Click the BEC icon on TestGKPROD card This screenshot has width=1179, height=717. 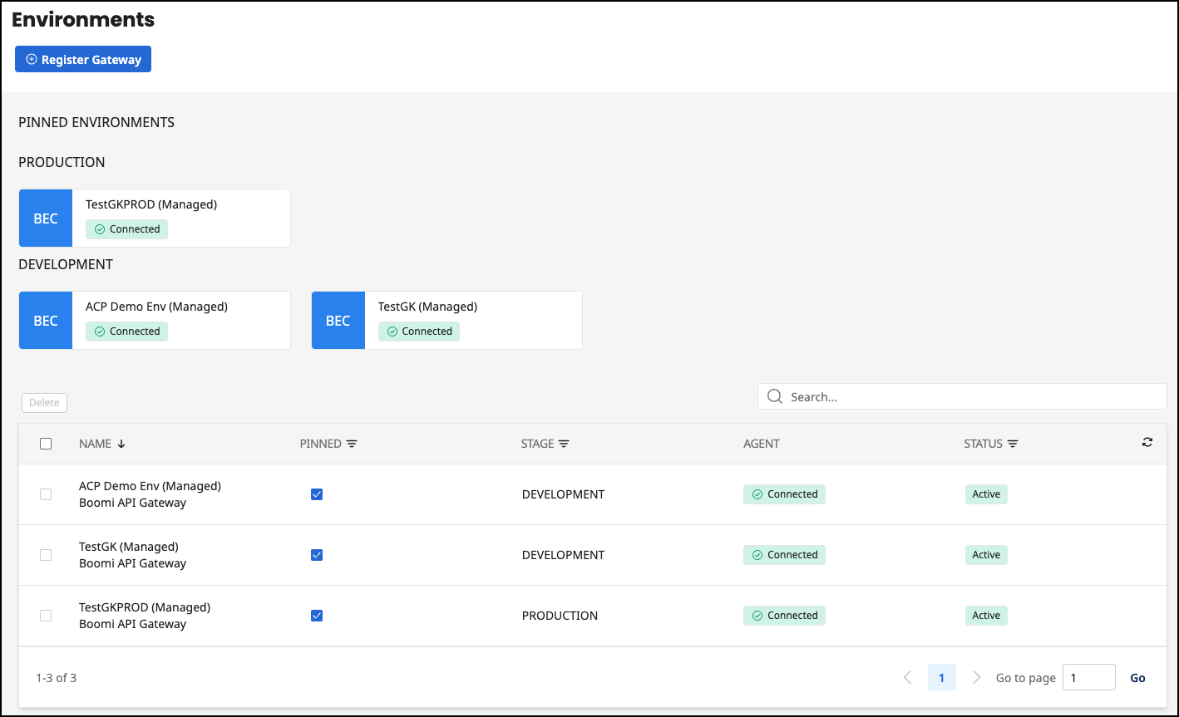pyautogui.click(x=45, y=218)
